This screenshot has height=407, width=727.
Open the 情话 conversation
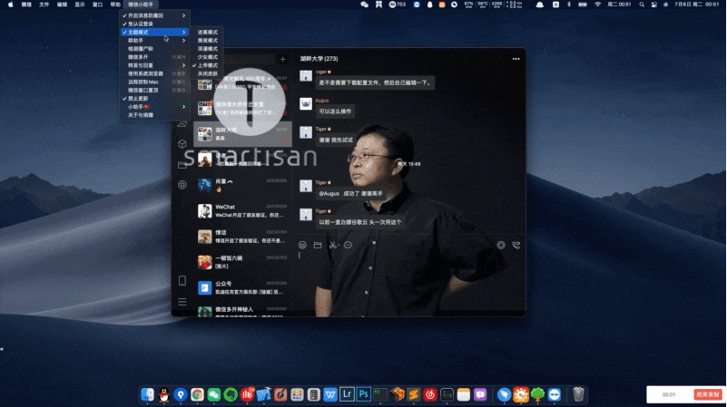[x=242, y=237]
